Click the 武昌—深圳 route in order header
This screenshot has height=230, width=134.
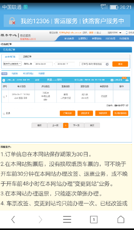(54, 80)
